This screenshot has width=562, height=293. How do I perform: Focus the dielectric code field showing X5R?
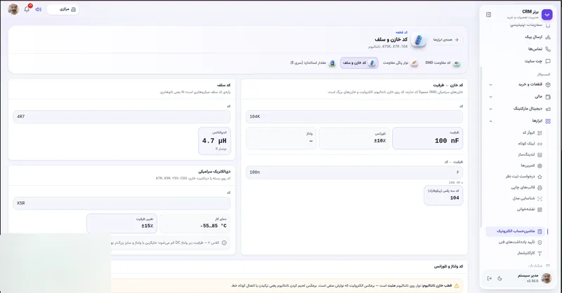point(122,203)
